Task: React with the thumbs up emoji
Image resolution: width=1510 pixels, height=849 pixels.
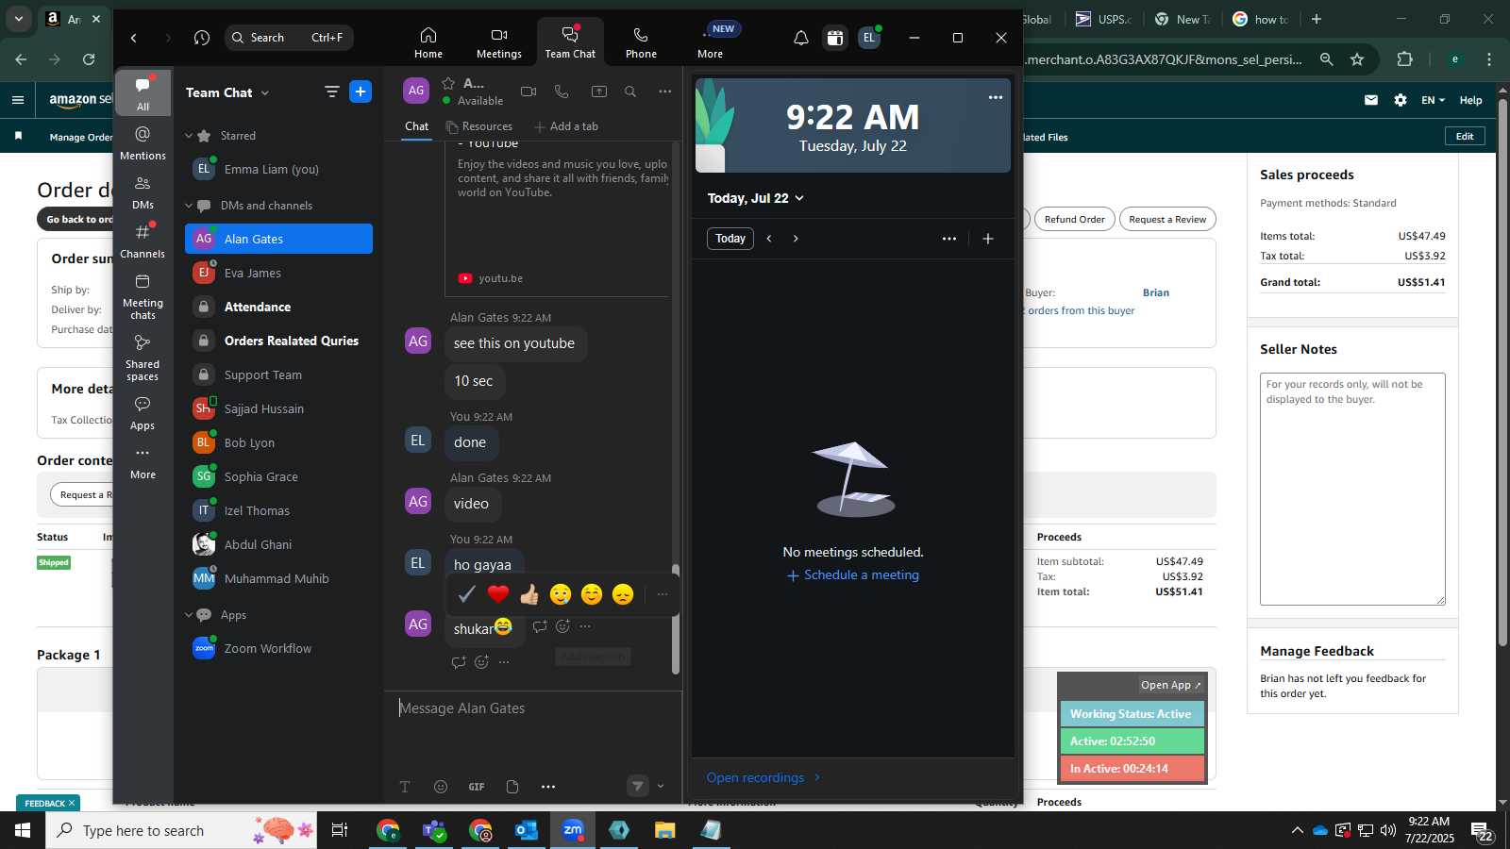Action: (529, 594)
